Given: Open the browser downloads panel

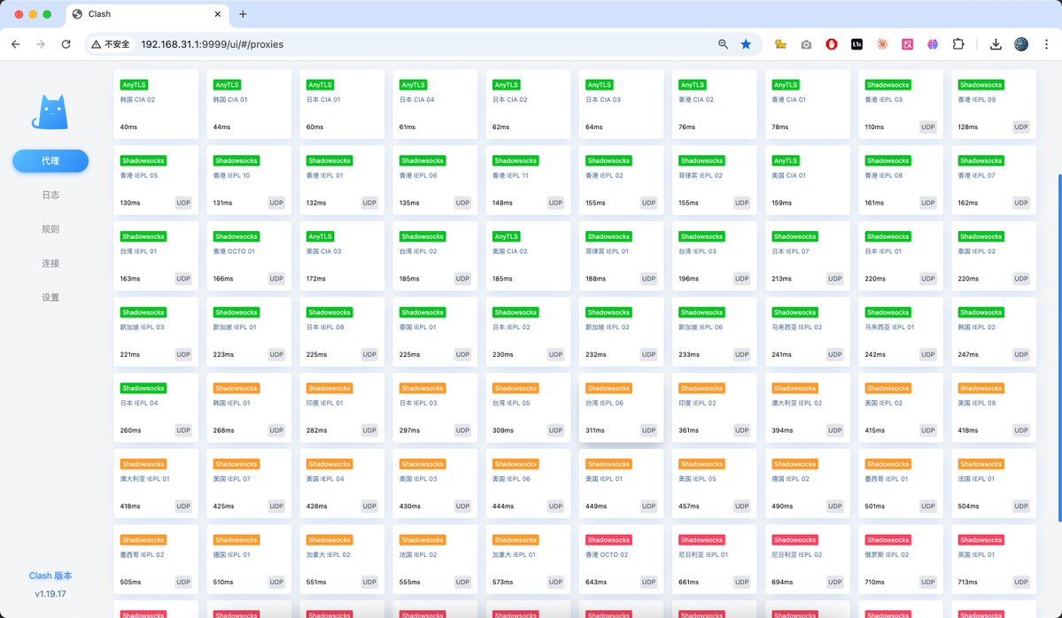Looking at the screenshot, I should click(996, 44).
